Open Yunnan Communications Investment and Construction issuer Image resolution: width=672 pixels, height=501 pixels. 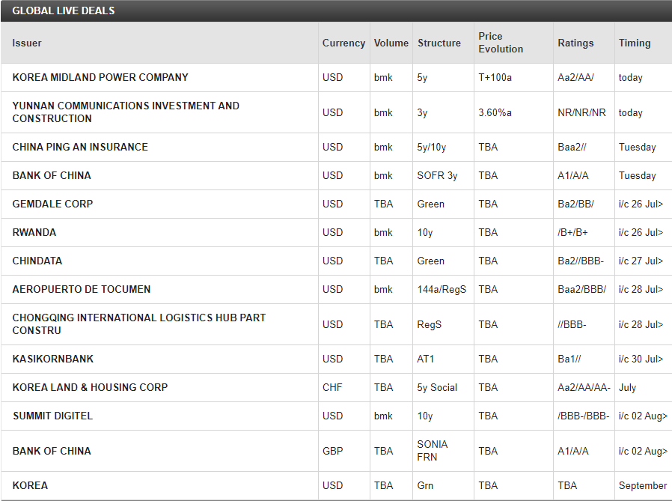[x=126, y=112]
